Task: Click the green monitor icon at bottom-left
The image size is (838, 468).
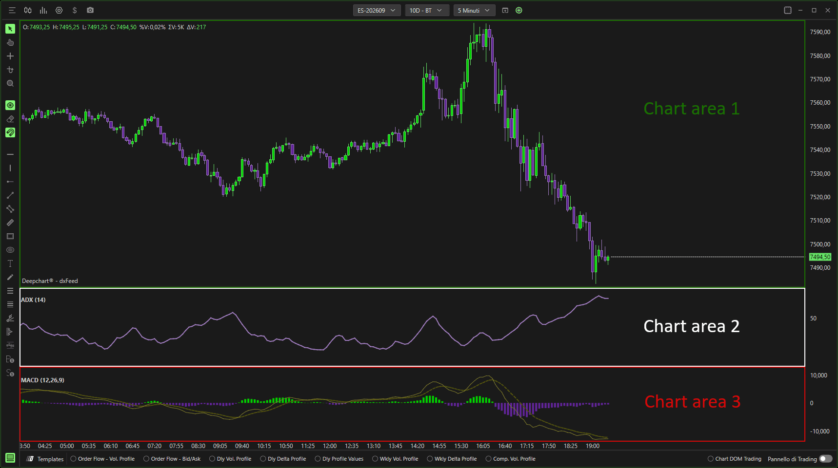Action: click(x=10, y=458)
